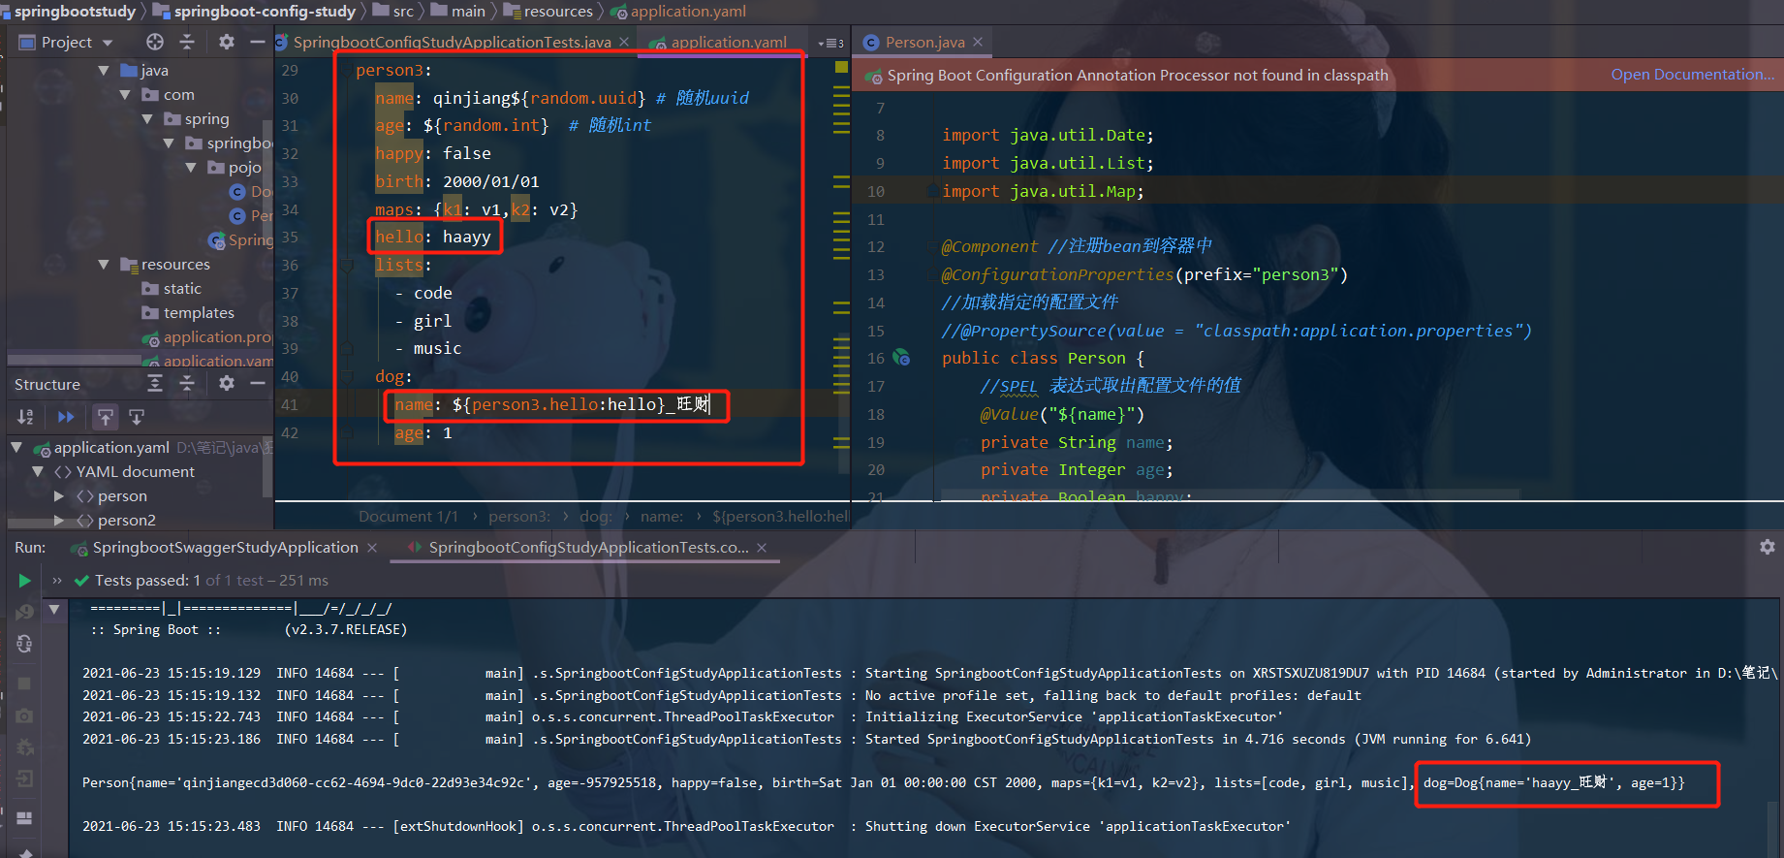
Task: Close the SpringbootSwaggerStudyApplication run tab
Action: coord(372,548)
